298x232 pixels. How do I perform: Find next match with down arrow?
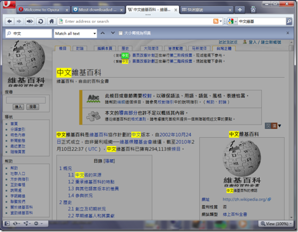[113, 33]
